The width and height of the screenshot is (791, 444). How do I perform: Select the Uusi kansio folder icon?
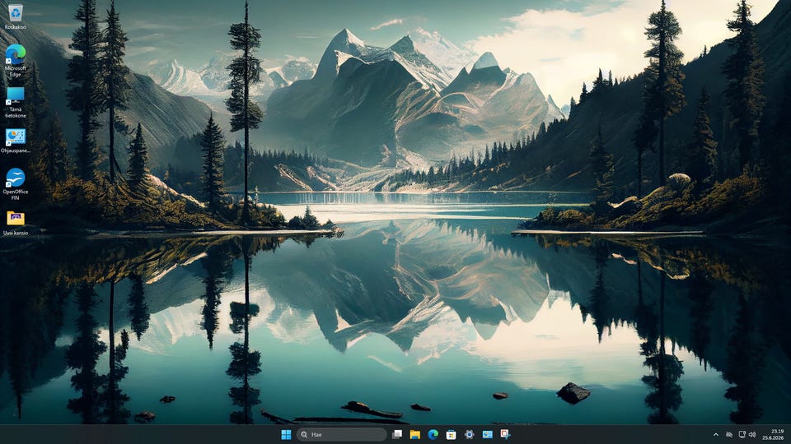click(15, 223)
